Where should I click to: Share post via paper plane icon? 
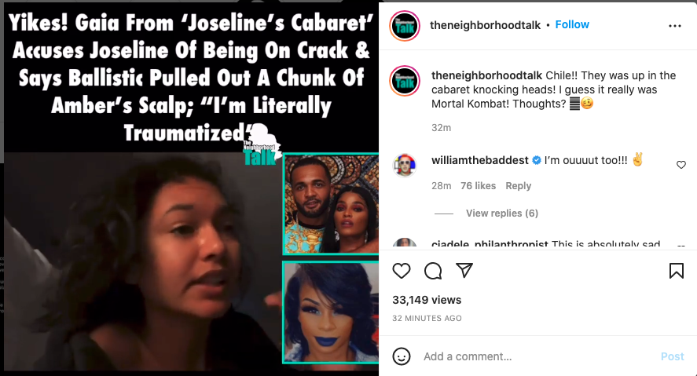(x=464, y=270)
